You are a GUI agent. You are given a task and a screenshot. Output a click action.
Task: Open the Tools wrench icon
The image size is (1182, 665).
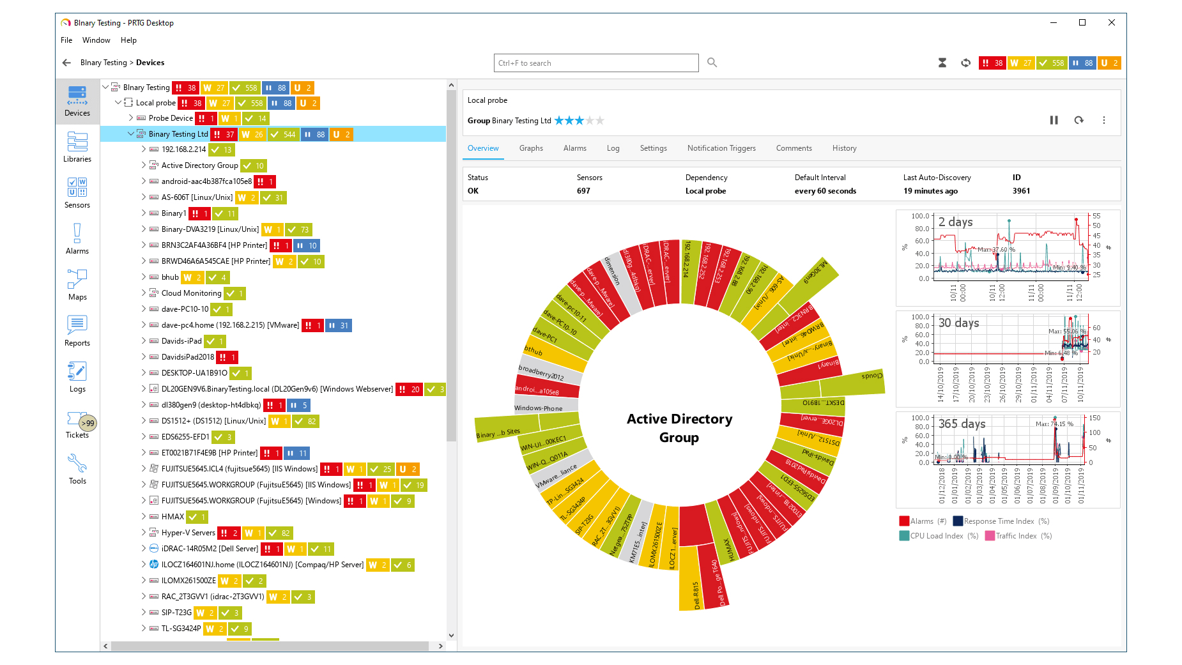click(x=77, y=468)
